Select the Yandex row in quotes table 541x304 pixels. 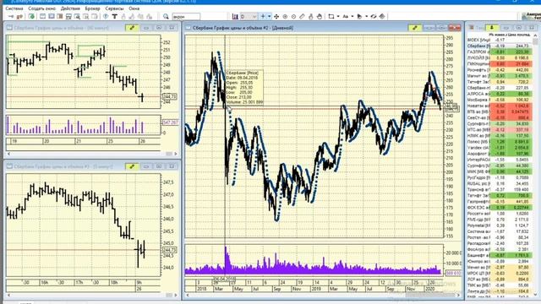click(500, 148)
